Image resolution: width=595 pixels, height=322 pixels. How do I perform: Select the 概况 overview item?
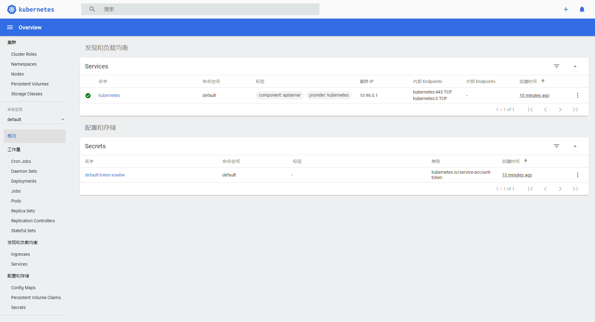[35, 136]
